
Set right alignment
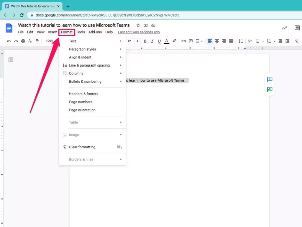click(224, 41)
